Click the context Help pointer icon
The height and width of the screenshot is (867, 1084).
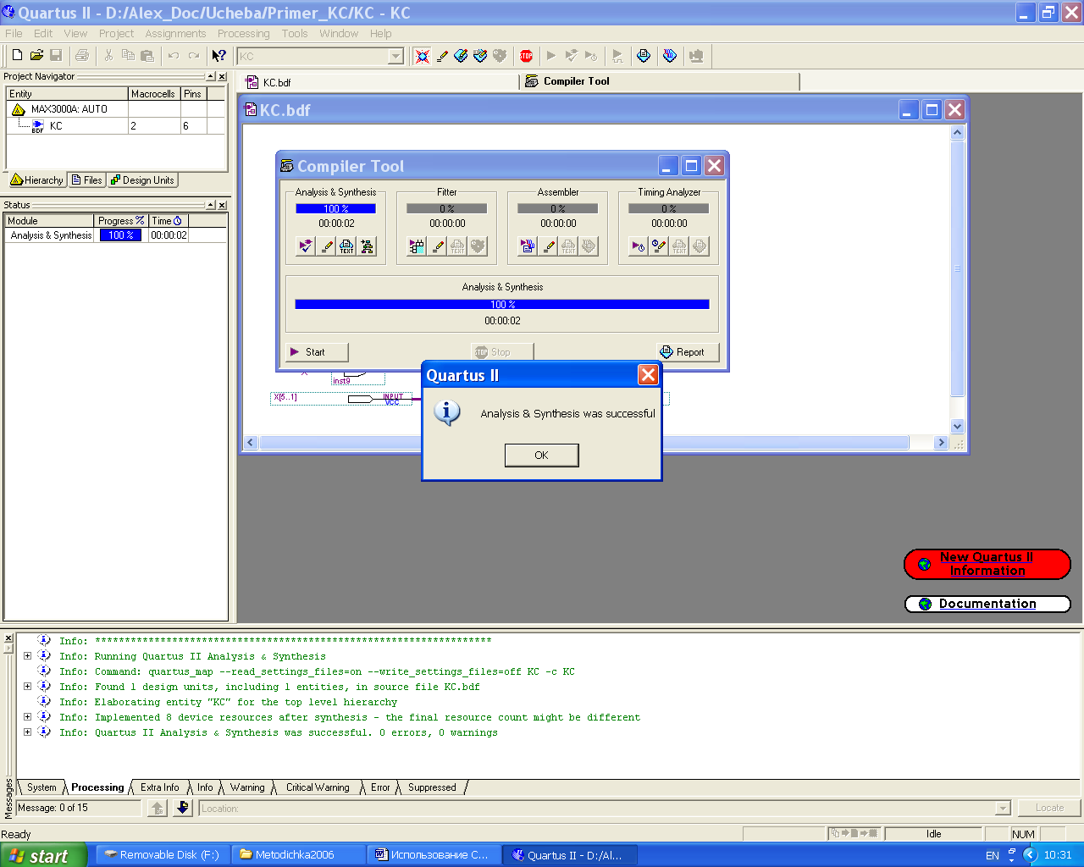pos(218,56)
